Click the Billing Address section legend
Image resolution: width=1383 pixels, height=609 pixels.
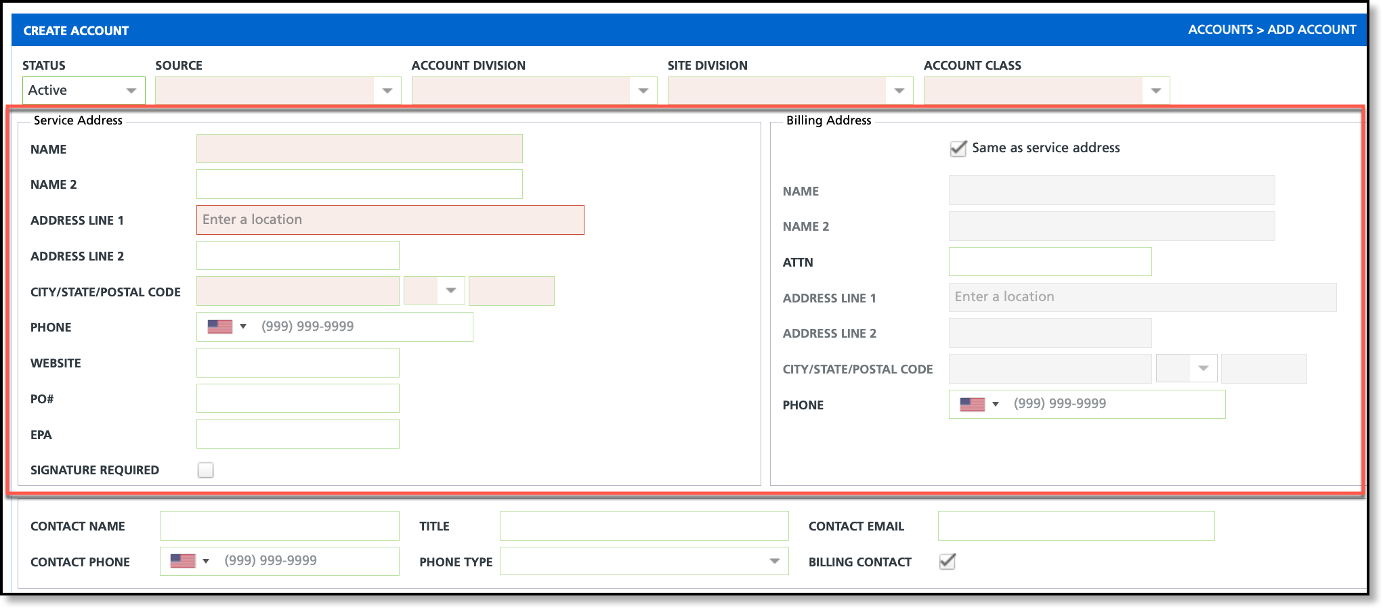point(828,120)
